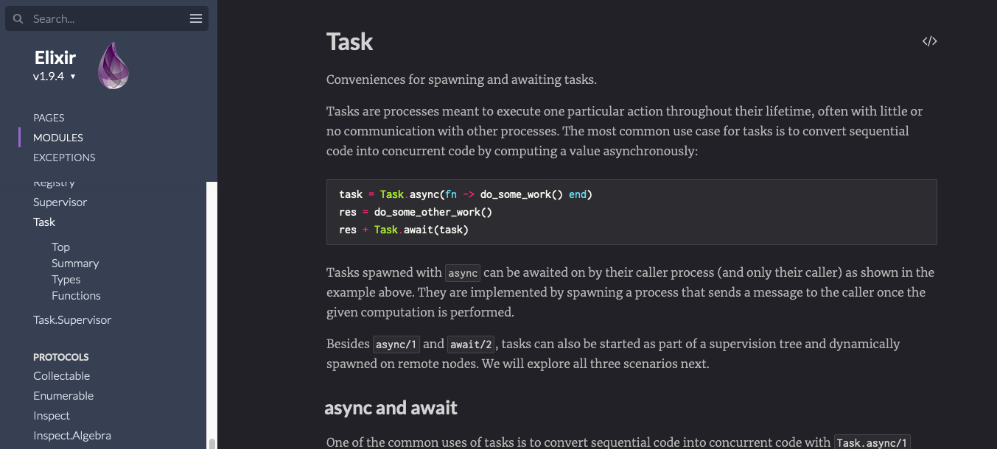The height and width of the screenshot is (449, 997).
Task: Switch to the PAGES tab
Action: point(49,118)
